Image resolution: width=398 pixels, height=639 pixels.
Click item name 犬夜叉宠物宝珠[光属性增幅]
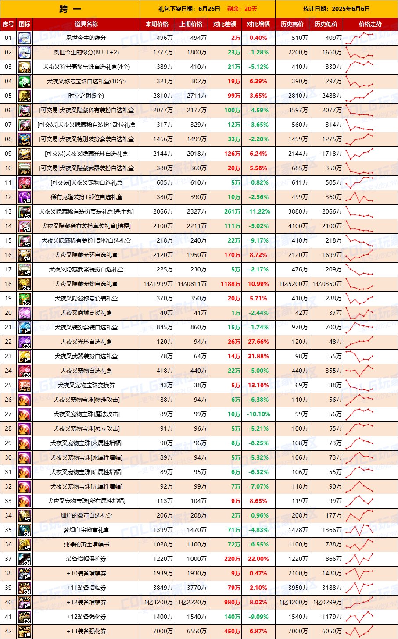pyautogui.click(x=86, y=487)
